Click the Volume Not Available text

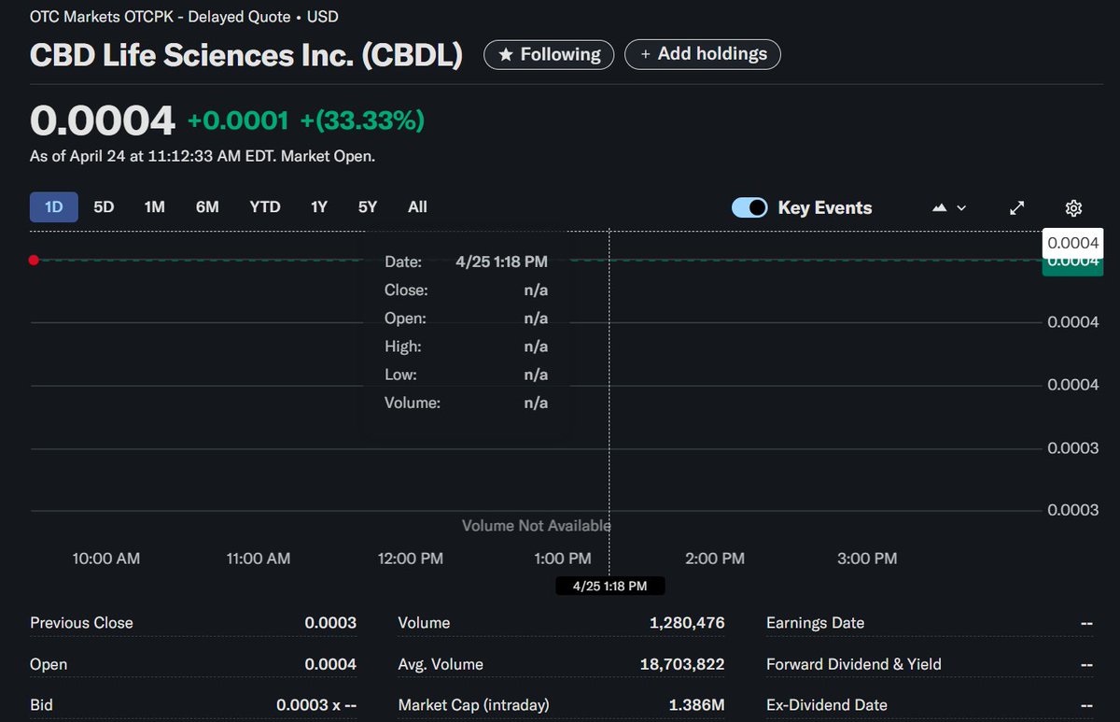pyautogui.click(x=537, y=526)
